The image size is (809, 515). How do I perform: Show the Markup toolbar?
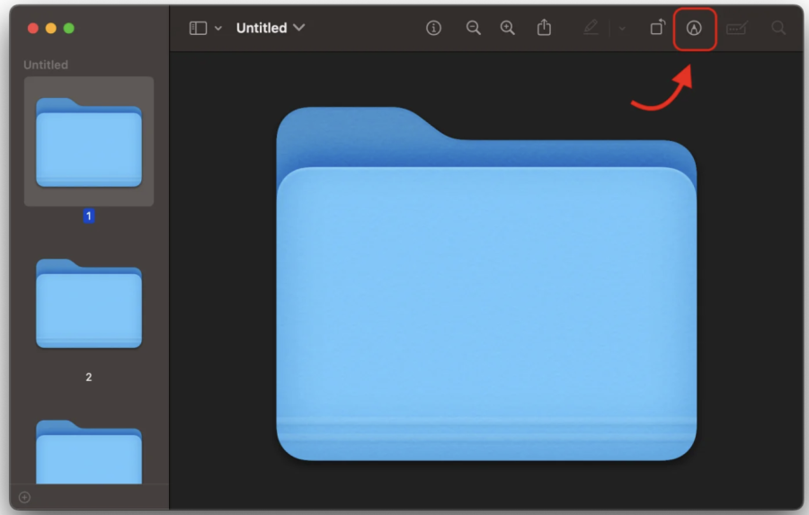[x=694, y=29]
